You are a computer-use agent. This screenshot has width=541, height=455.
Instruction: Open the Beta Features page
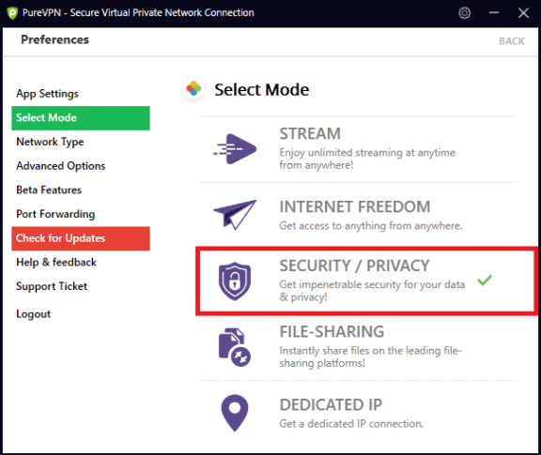(x=49, y=190)
